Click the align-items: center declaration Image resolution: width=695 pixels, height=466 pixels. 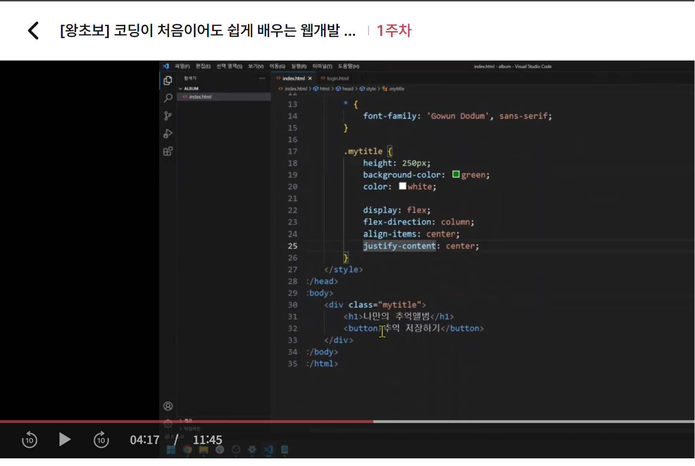pos(411,234)
